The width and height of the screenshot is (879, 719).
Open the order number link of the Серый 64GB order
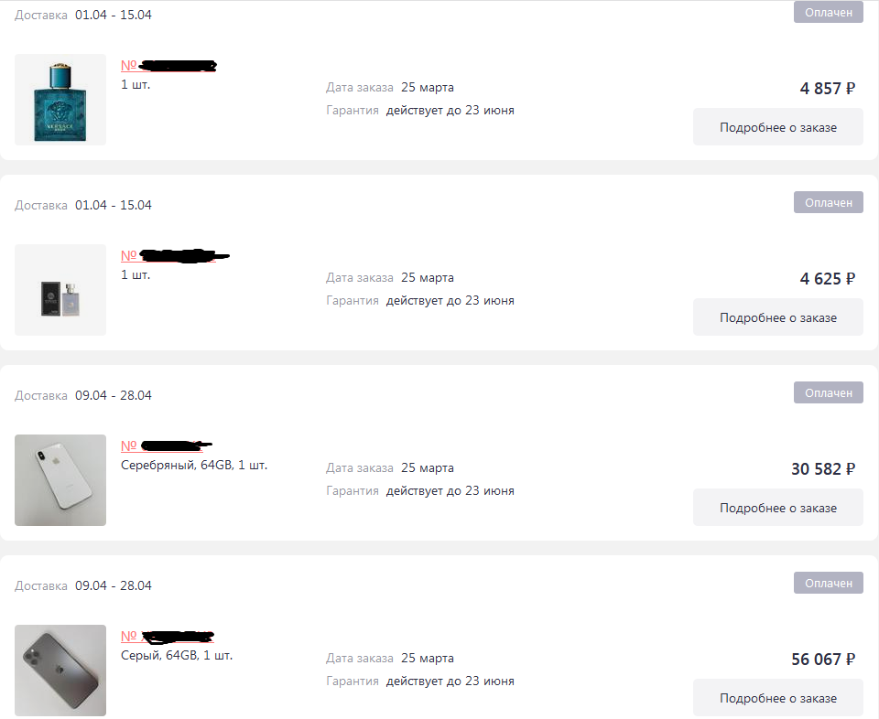coord(168,636)
